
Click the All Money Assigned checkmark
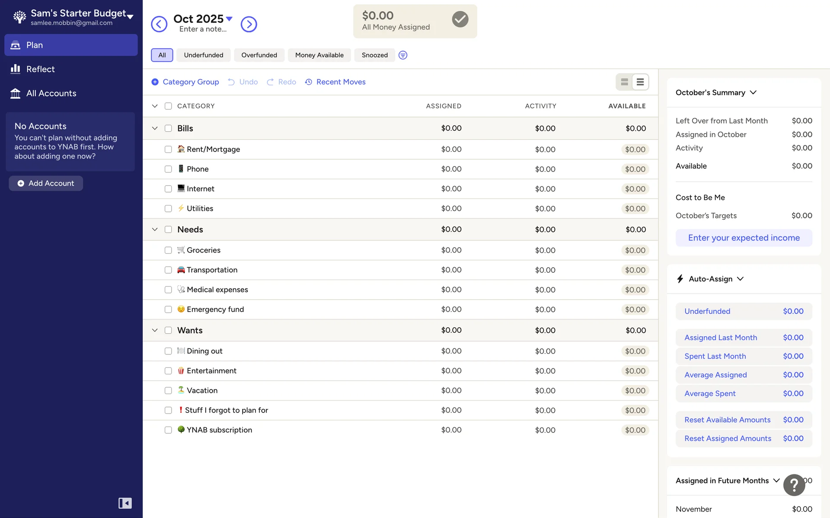[x=460, y=19]
